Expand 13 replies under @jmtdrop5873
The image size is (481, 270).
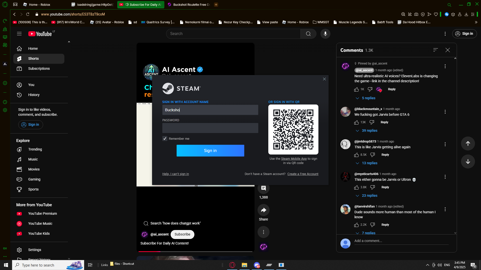(367, 163)
